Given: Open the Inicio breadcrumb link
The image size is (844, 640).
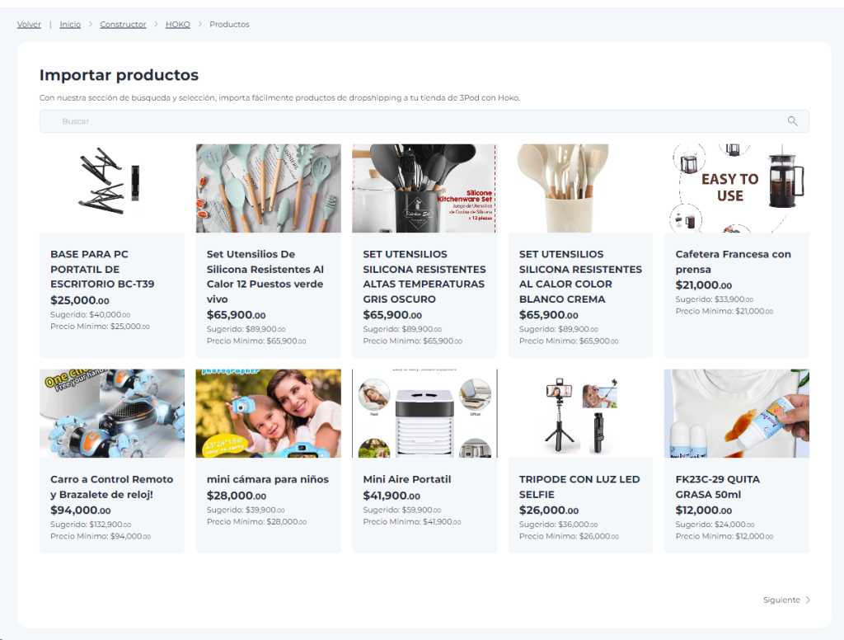Looking at the screenshot, I should [70, 24].
